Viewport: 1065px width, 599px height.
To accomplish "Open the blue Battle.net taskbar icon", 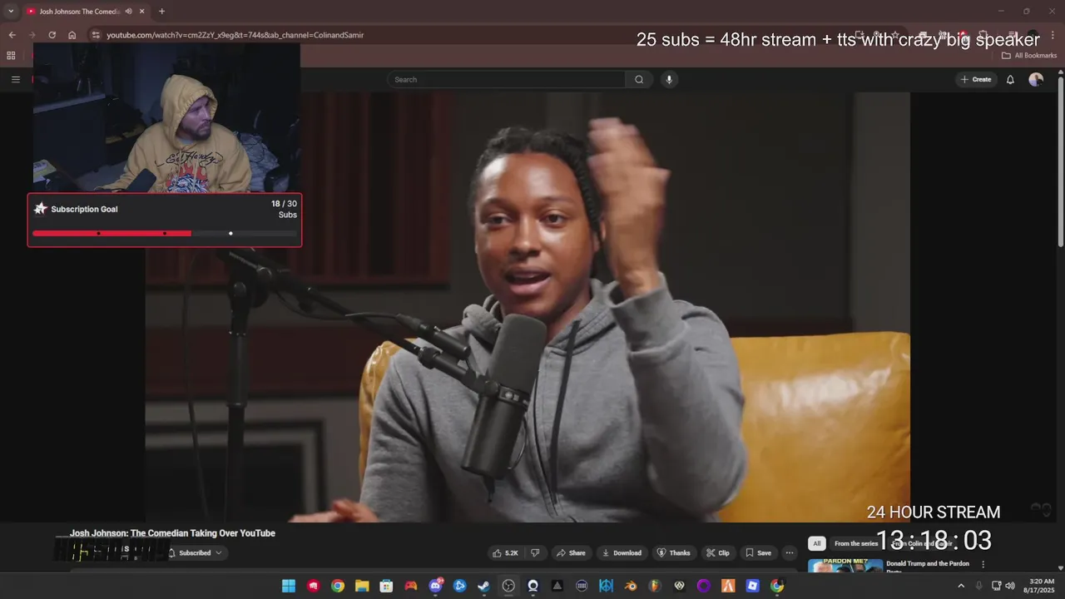I will point(459,586).
